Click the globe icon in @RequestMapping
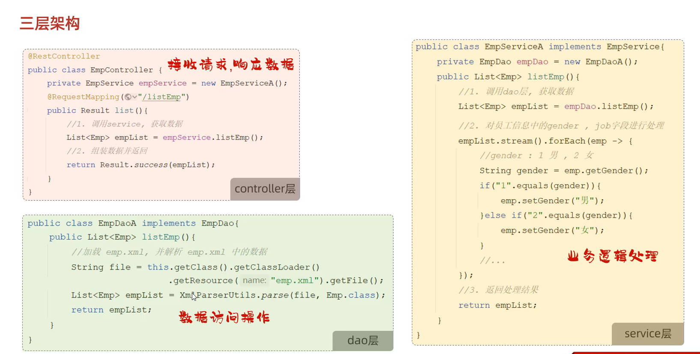This screenshot has width=700, height=354. (128, 97)
